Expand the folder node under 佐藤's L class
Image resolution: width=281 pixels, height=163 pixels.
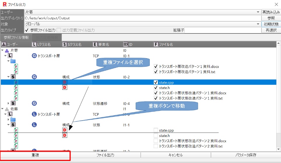[8, 119]
